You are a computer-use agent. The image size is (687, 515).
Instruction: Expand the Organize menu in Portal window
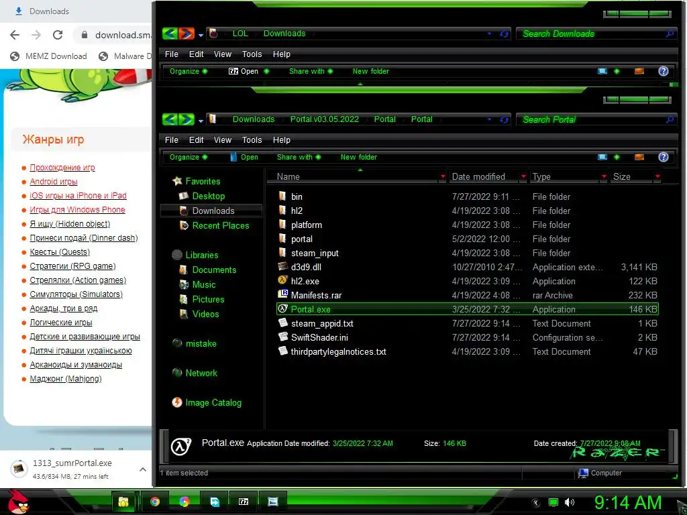click(x=189, y=157)
